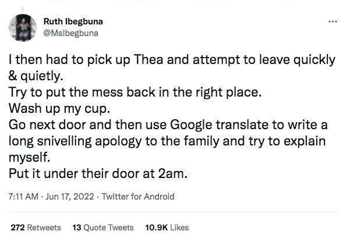Click the sentence about putting the mess back
Screen dimensions: 343x242
click(135, 92)
